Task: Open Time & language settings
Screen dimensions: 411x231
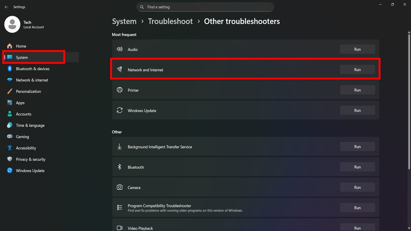Action: pos(30,125)
